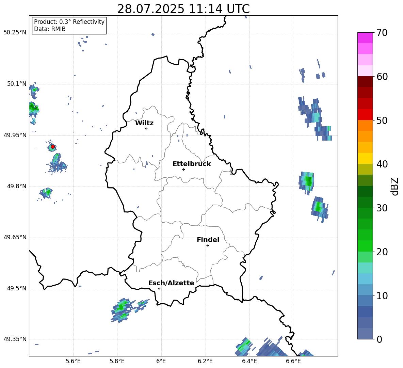Click the bright green colorbar segment above 20

coord(365,246)
